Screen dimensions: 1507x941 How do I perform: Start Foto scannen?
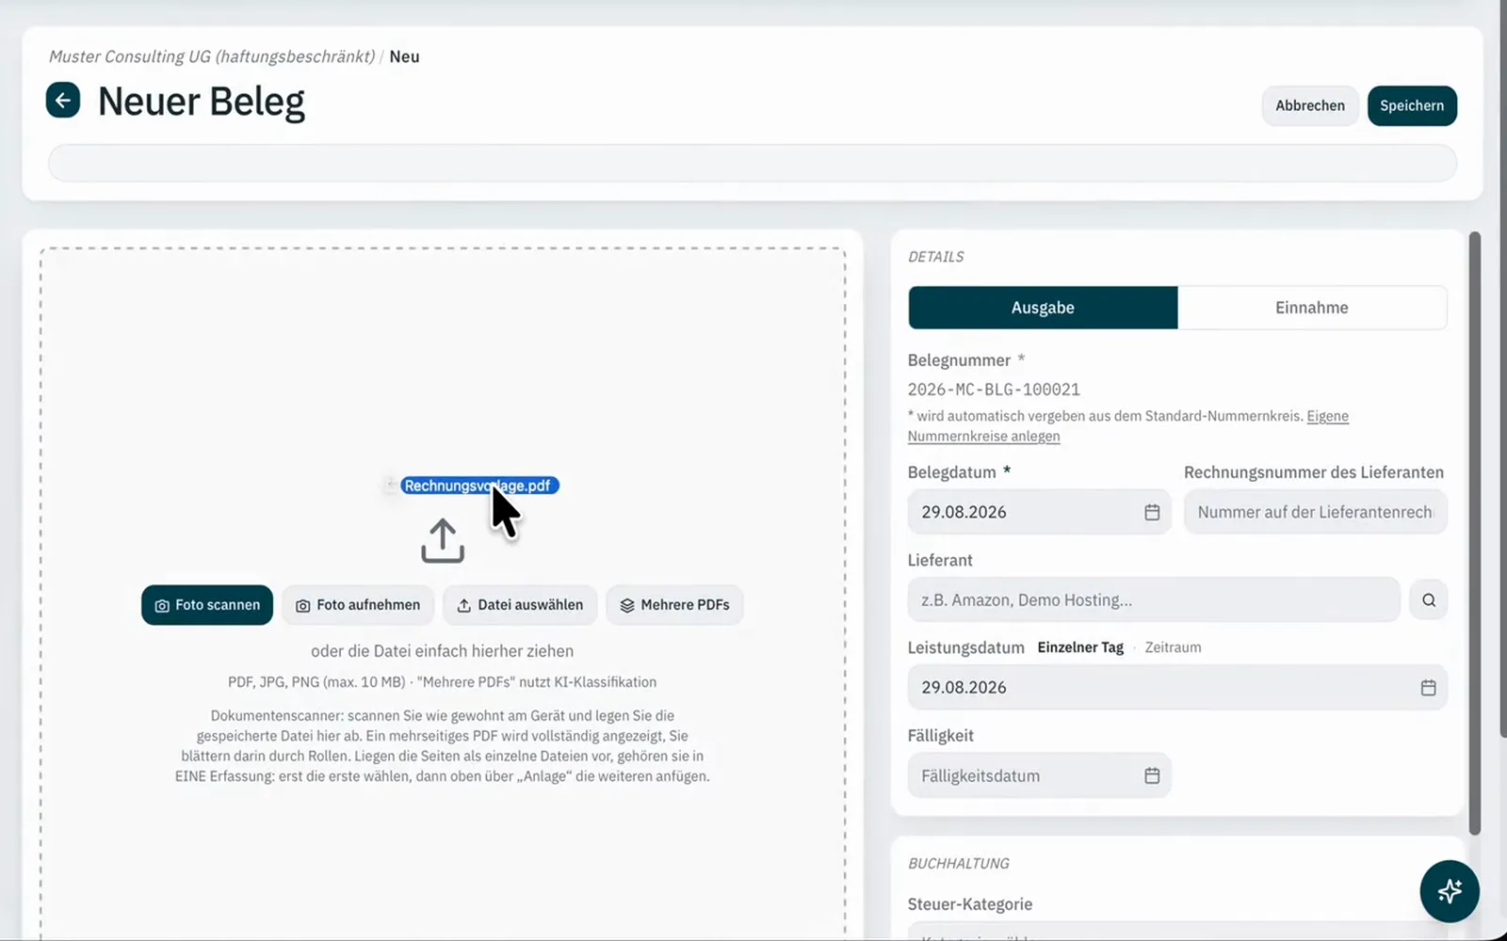(207, 605)
